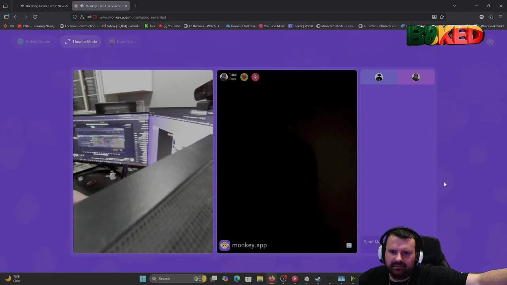The height and width of the screenshot is (285, 507).
Task: Open Copilot from the taskbar
Action: tap(225, 279)
